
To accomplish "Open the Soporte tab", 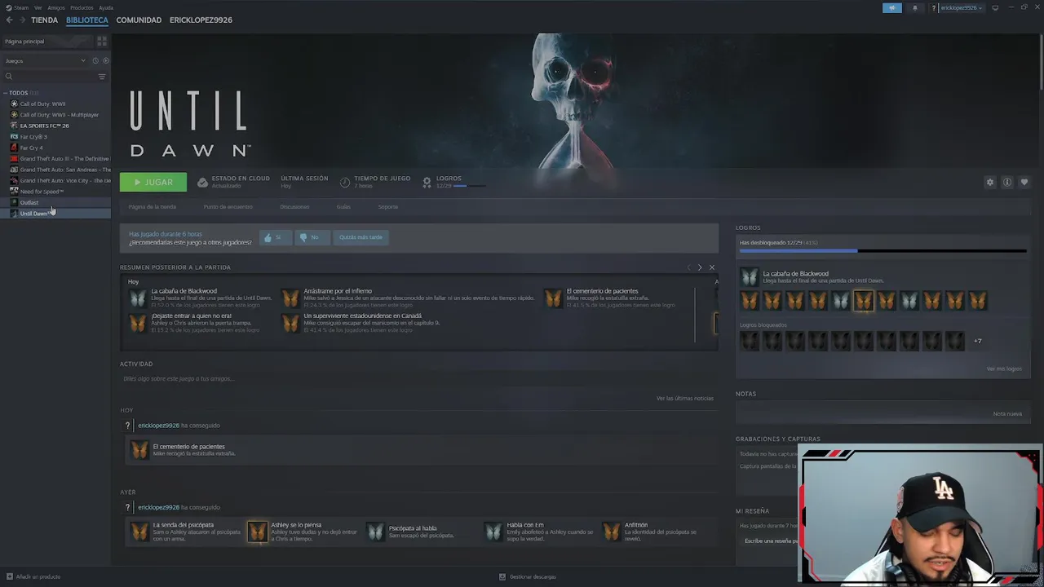I will tap(388, 206).
